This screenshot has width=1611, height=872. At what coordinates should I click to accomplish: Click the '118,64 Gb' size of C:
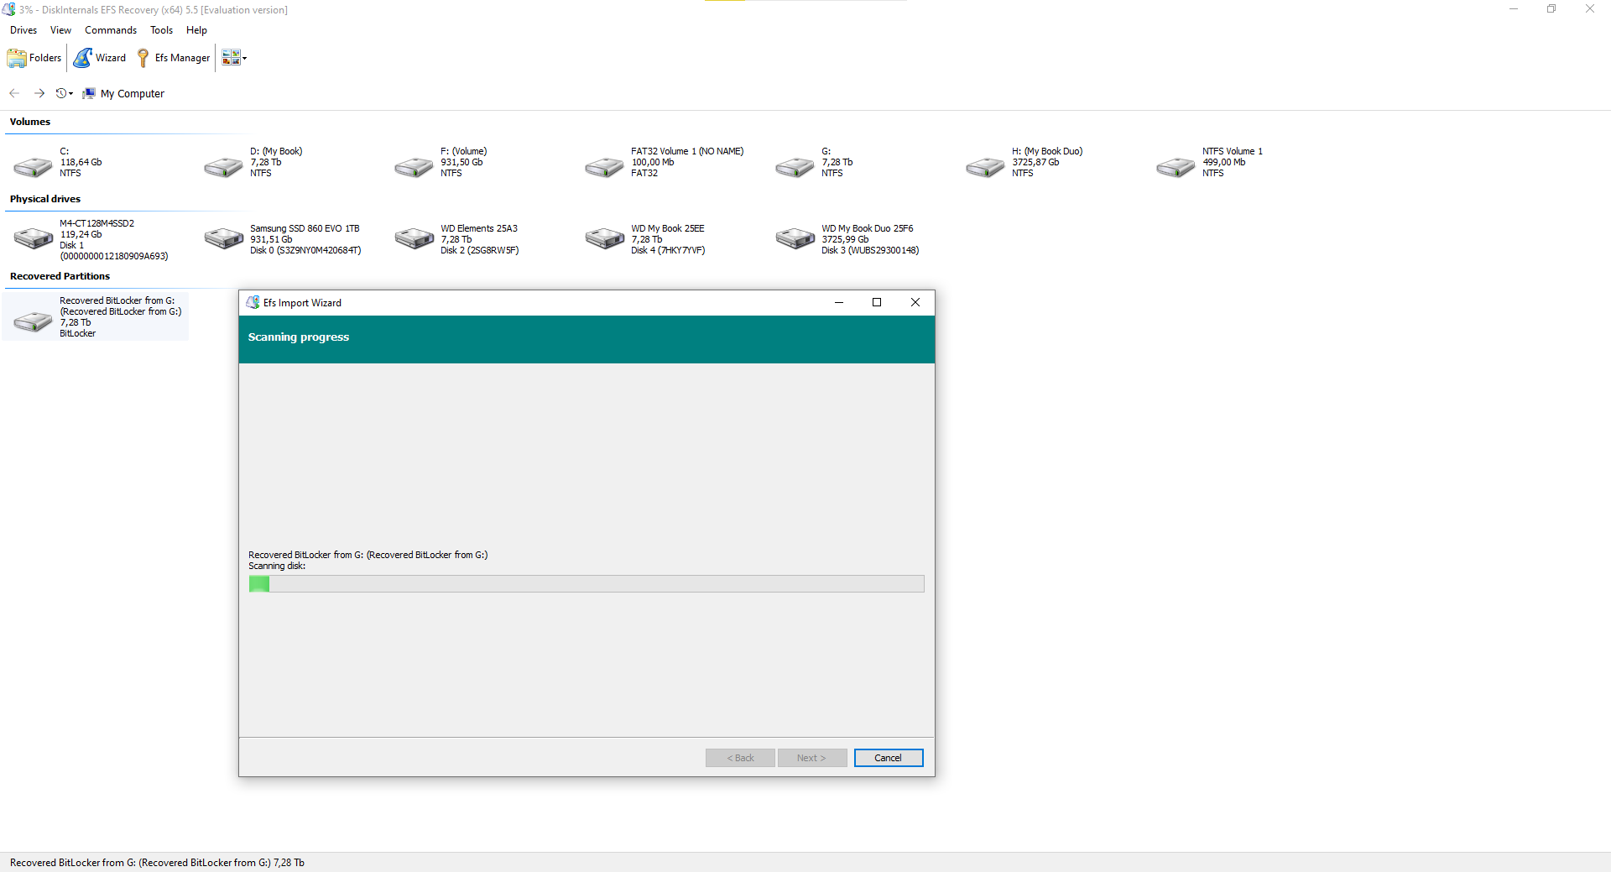pyautogui.click(x=81, y=162)
